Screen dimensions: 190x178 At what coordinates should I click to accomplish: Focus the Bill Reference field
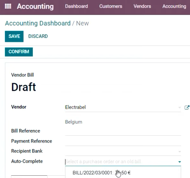pyautogui.click(x=123, y=132)
